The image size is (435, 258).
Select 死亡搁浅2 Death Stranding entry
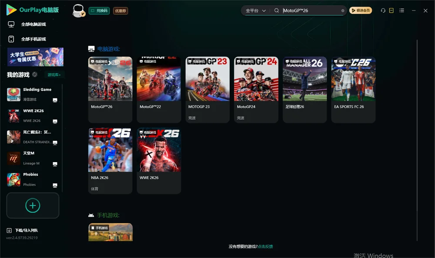point(33,137)
